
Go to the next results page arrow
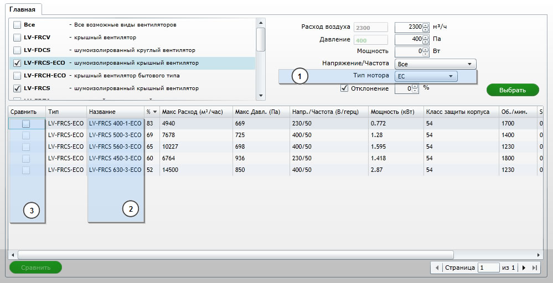pyautogui.click(x=524, y=268)
